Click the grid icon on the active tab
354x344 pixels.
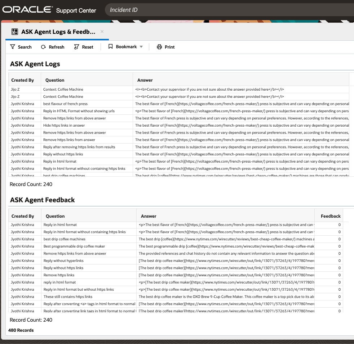14,32
